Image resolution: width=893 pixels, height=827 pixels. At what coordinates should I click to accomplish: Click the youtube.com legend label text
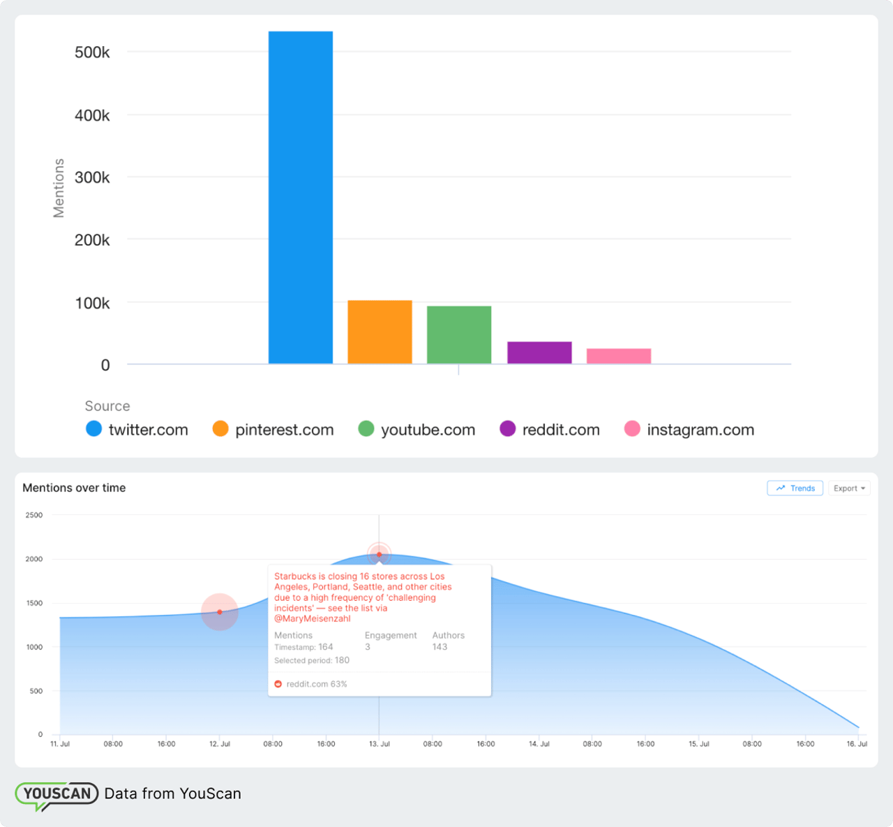[428, 430]
